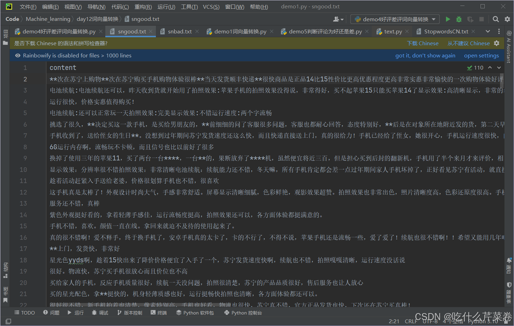Switch to text.py editor tab
This screenshot has width=514, height=326.
click(x=393, y=31)
